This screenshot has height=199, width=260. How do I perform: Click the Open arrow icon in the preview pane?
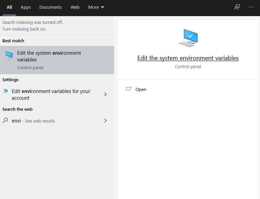[128, 89]
